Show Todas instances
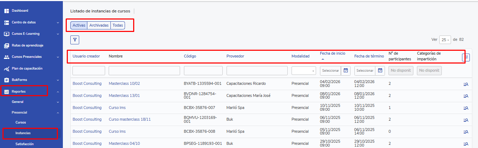 point(118,26)
